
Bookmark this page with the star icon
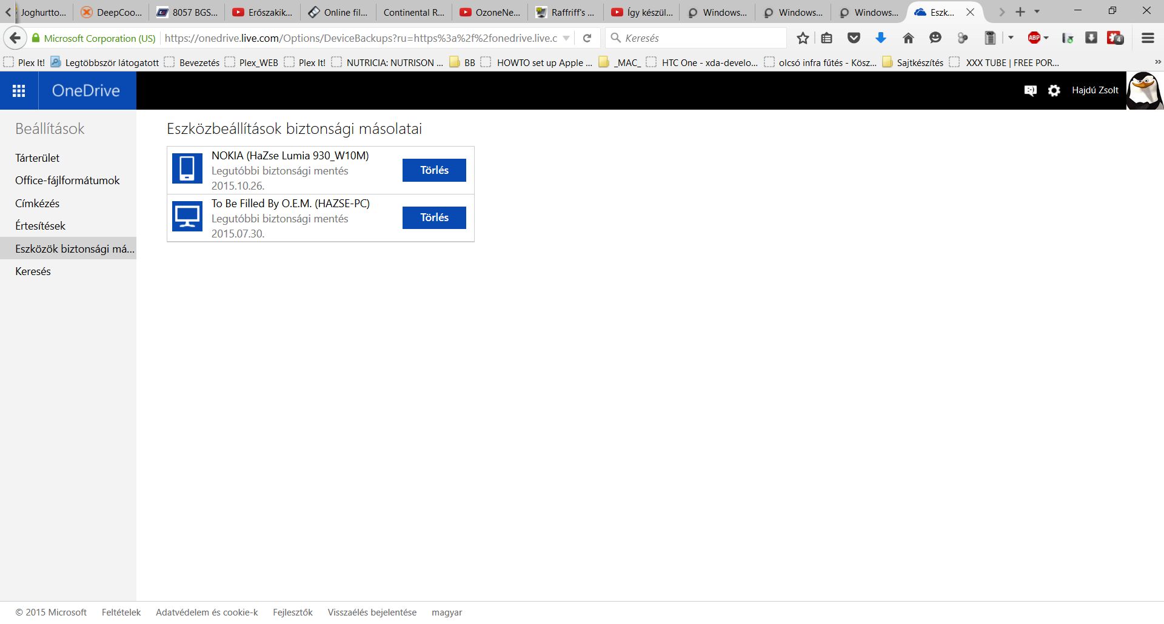click(x=803, y=38)
